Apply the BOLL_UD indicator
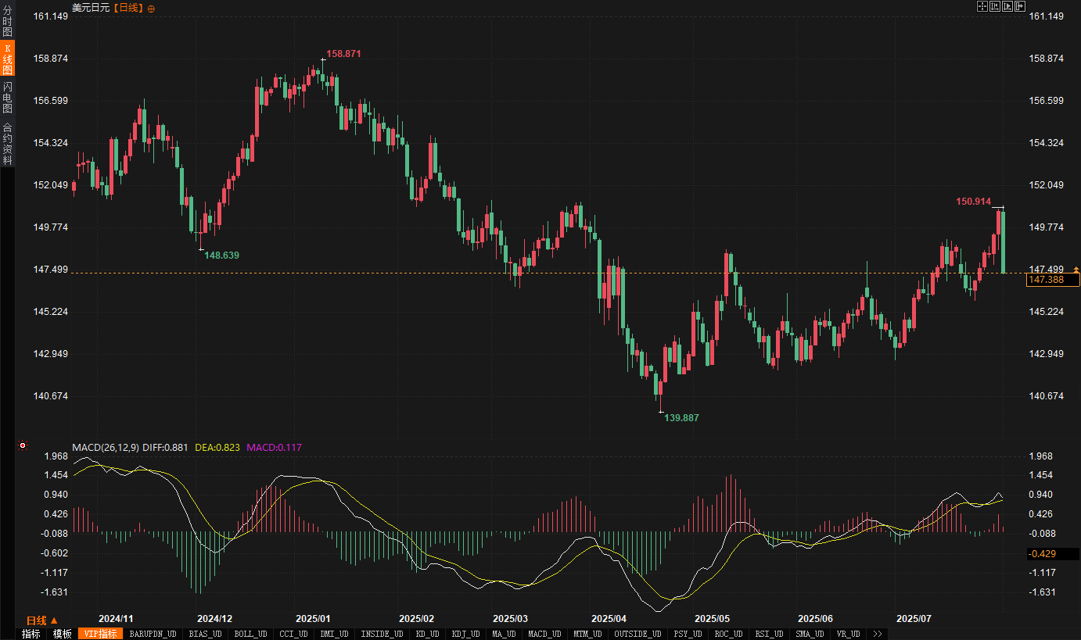The image size is (1081, 640). pos(250,634)
